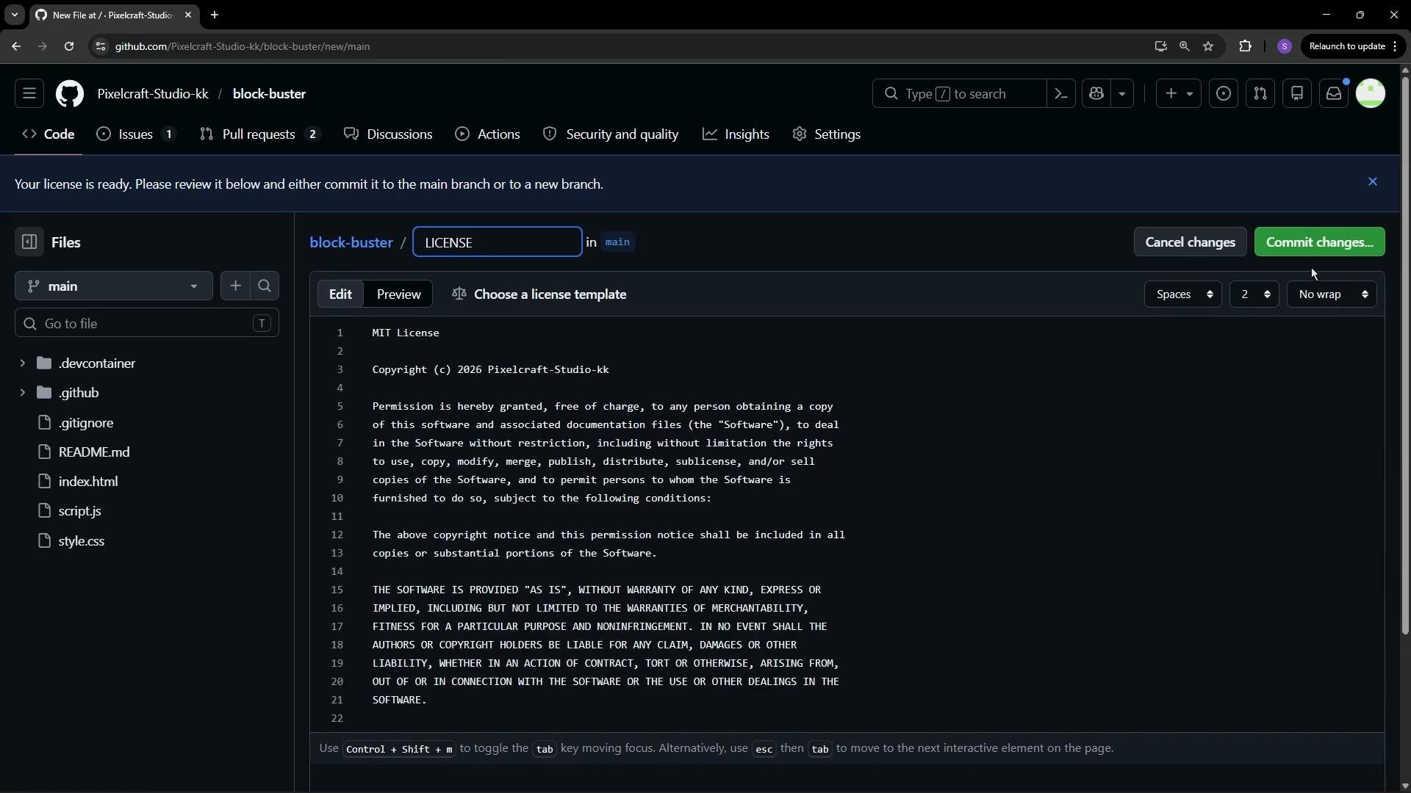Open the .gitignore file
Viewport: 1411px width, 793px height.
(86, 423)
